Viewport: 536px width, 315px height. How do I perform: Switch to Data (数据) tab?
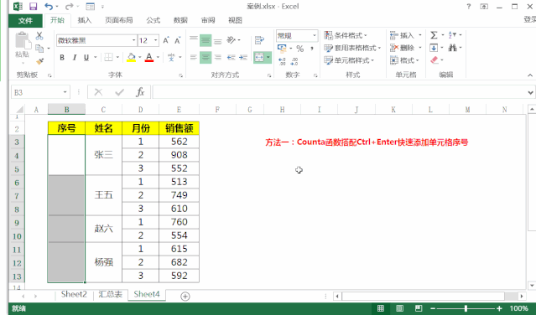[180, 20]
